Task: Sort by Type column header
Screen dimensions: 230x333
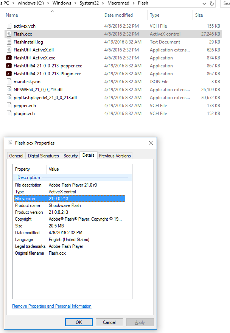Action: click(155, 15)
